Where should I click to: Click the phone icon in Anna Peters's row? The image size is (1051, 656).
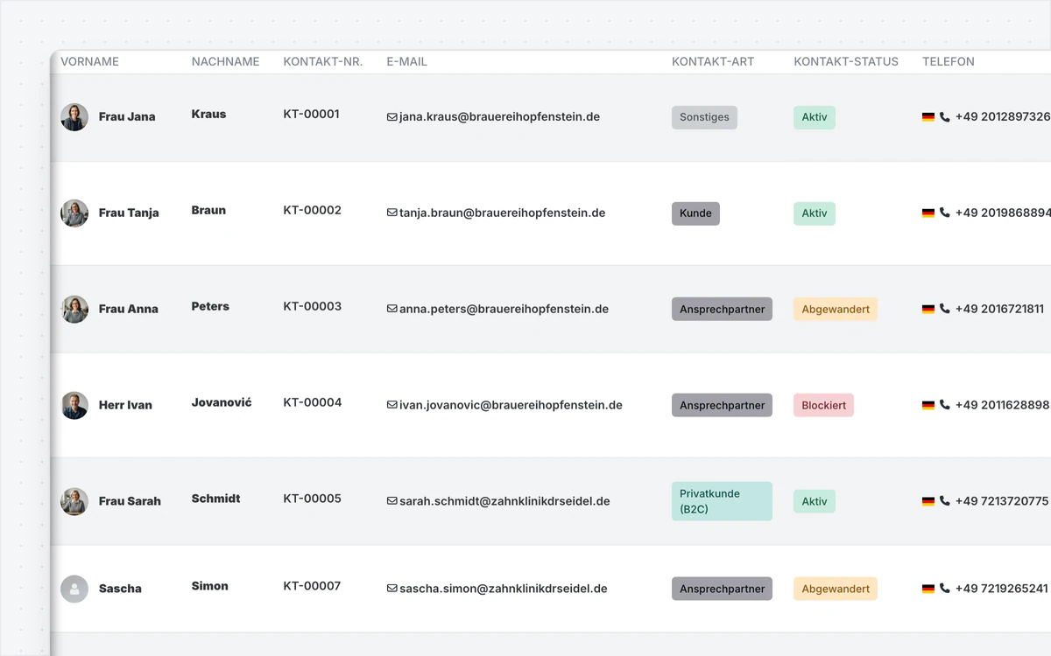click(944, 310)
